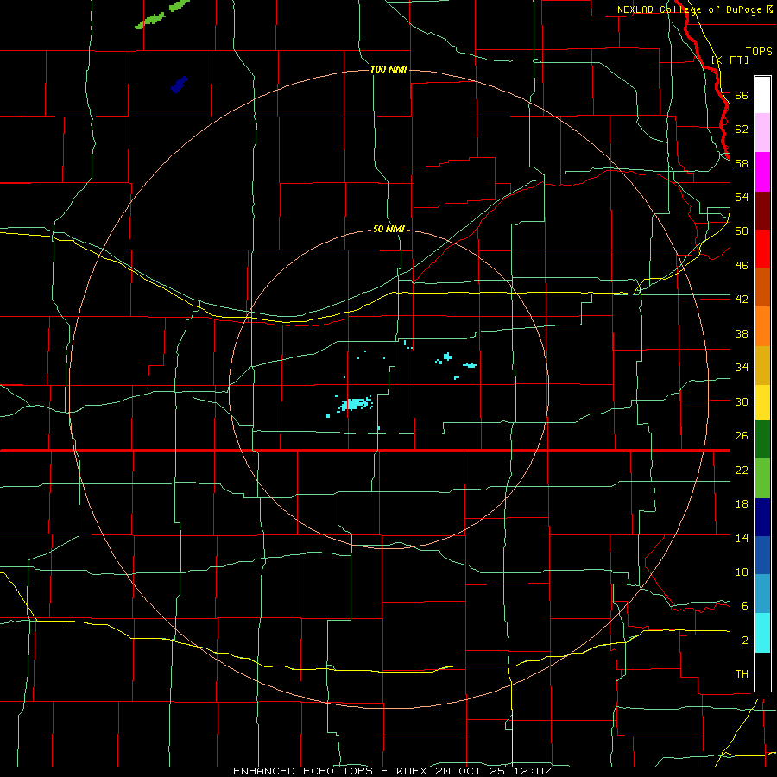Click the "26" legend value
Viewport: 777px width, 777px height.
(742, 436)
